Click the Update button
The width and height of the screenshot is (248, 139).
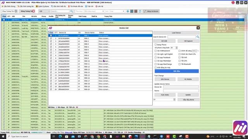(188, 95)
